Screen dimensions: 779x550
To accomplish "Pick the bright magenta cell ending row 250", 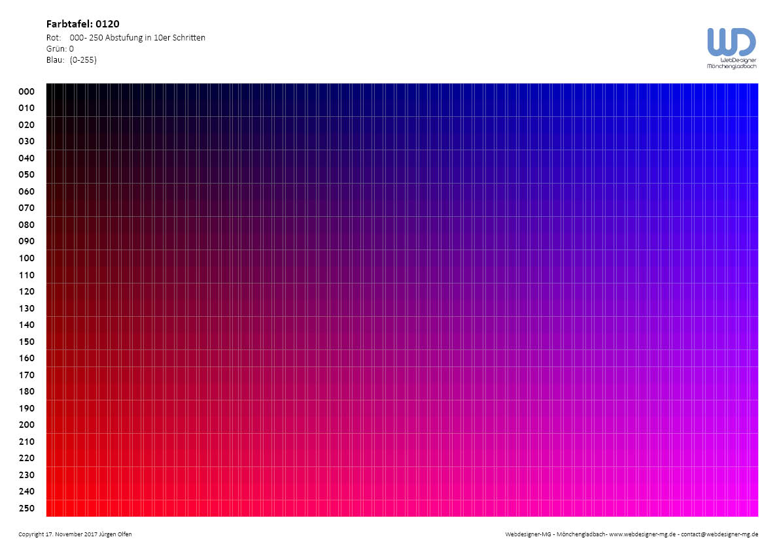I will [x=755, y=508].
